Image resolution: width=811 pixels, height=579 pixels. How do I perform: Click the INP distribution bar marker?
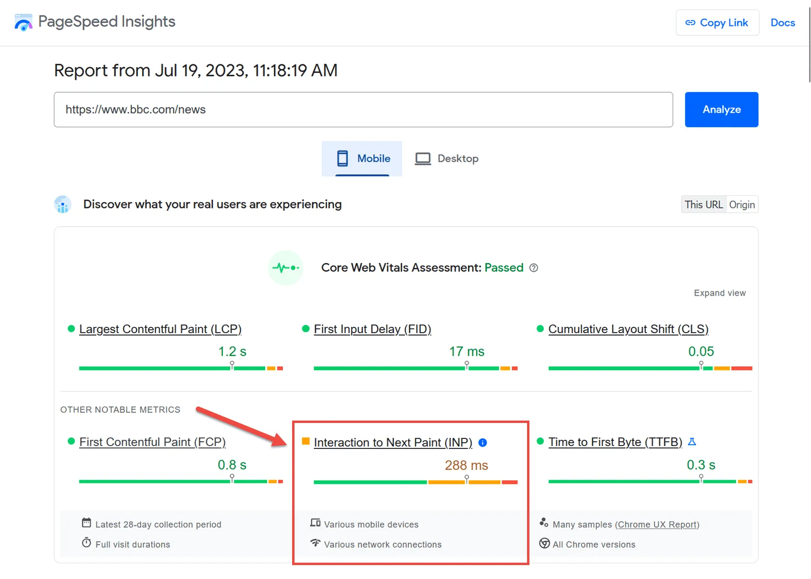(x=467, y=479)
